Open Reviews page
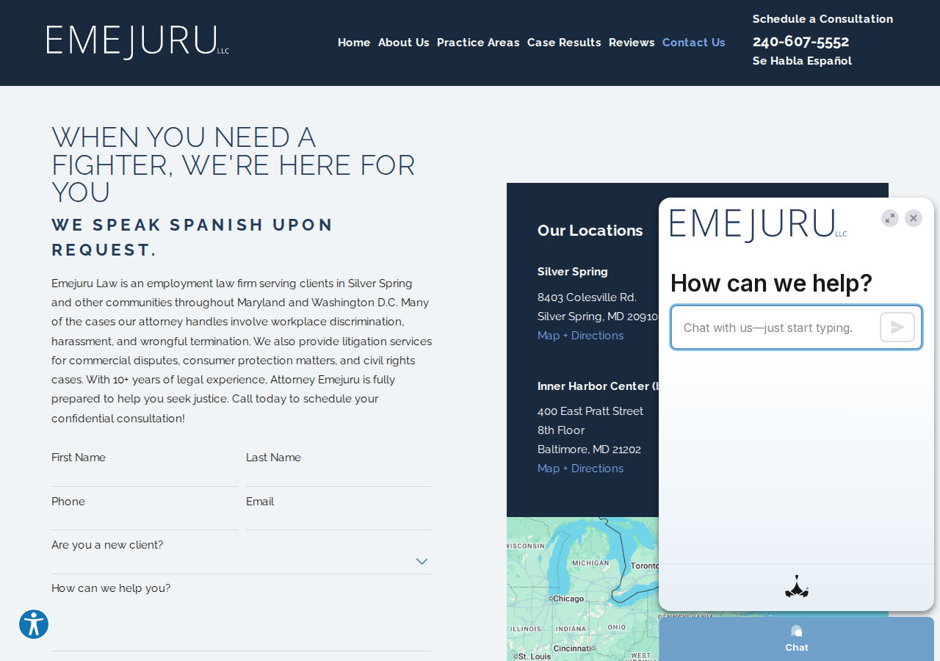 click(632, 43)
